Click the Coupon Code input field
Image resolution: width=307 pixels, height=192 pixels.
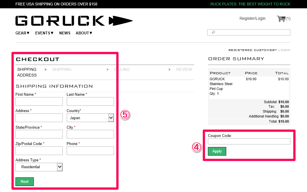pos(249,142)
